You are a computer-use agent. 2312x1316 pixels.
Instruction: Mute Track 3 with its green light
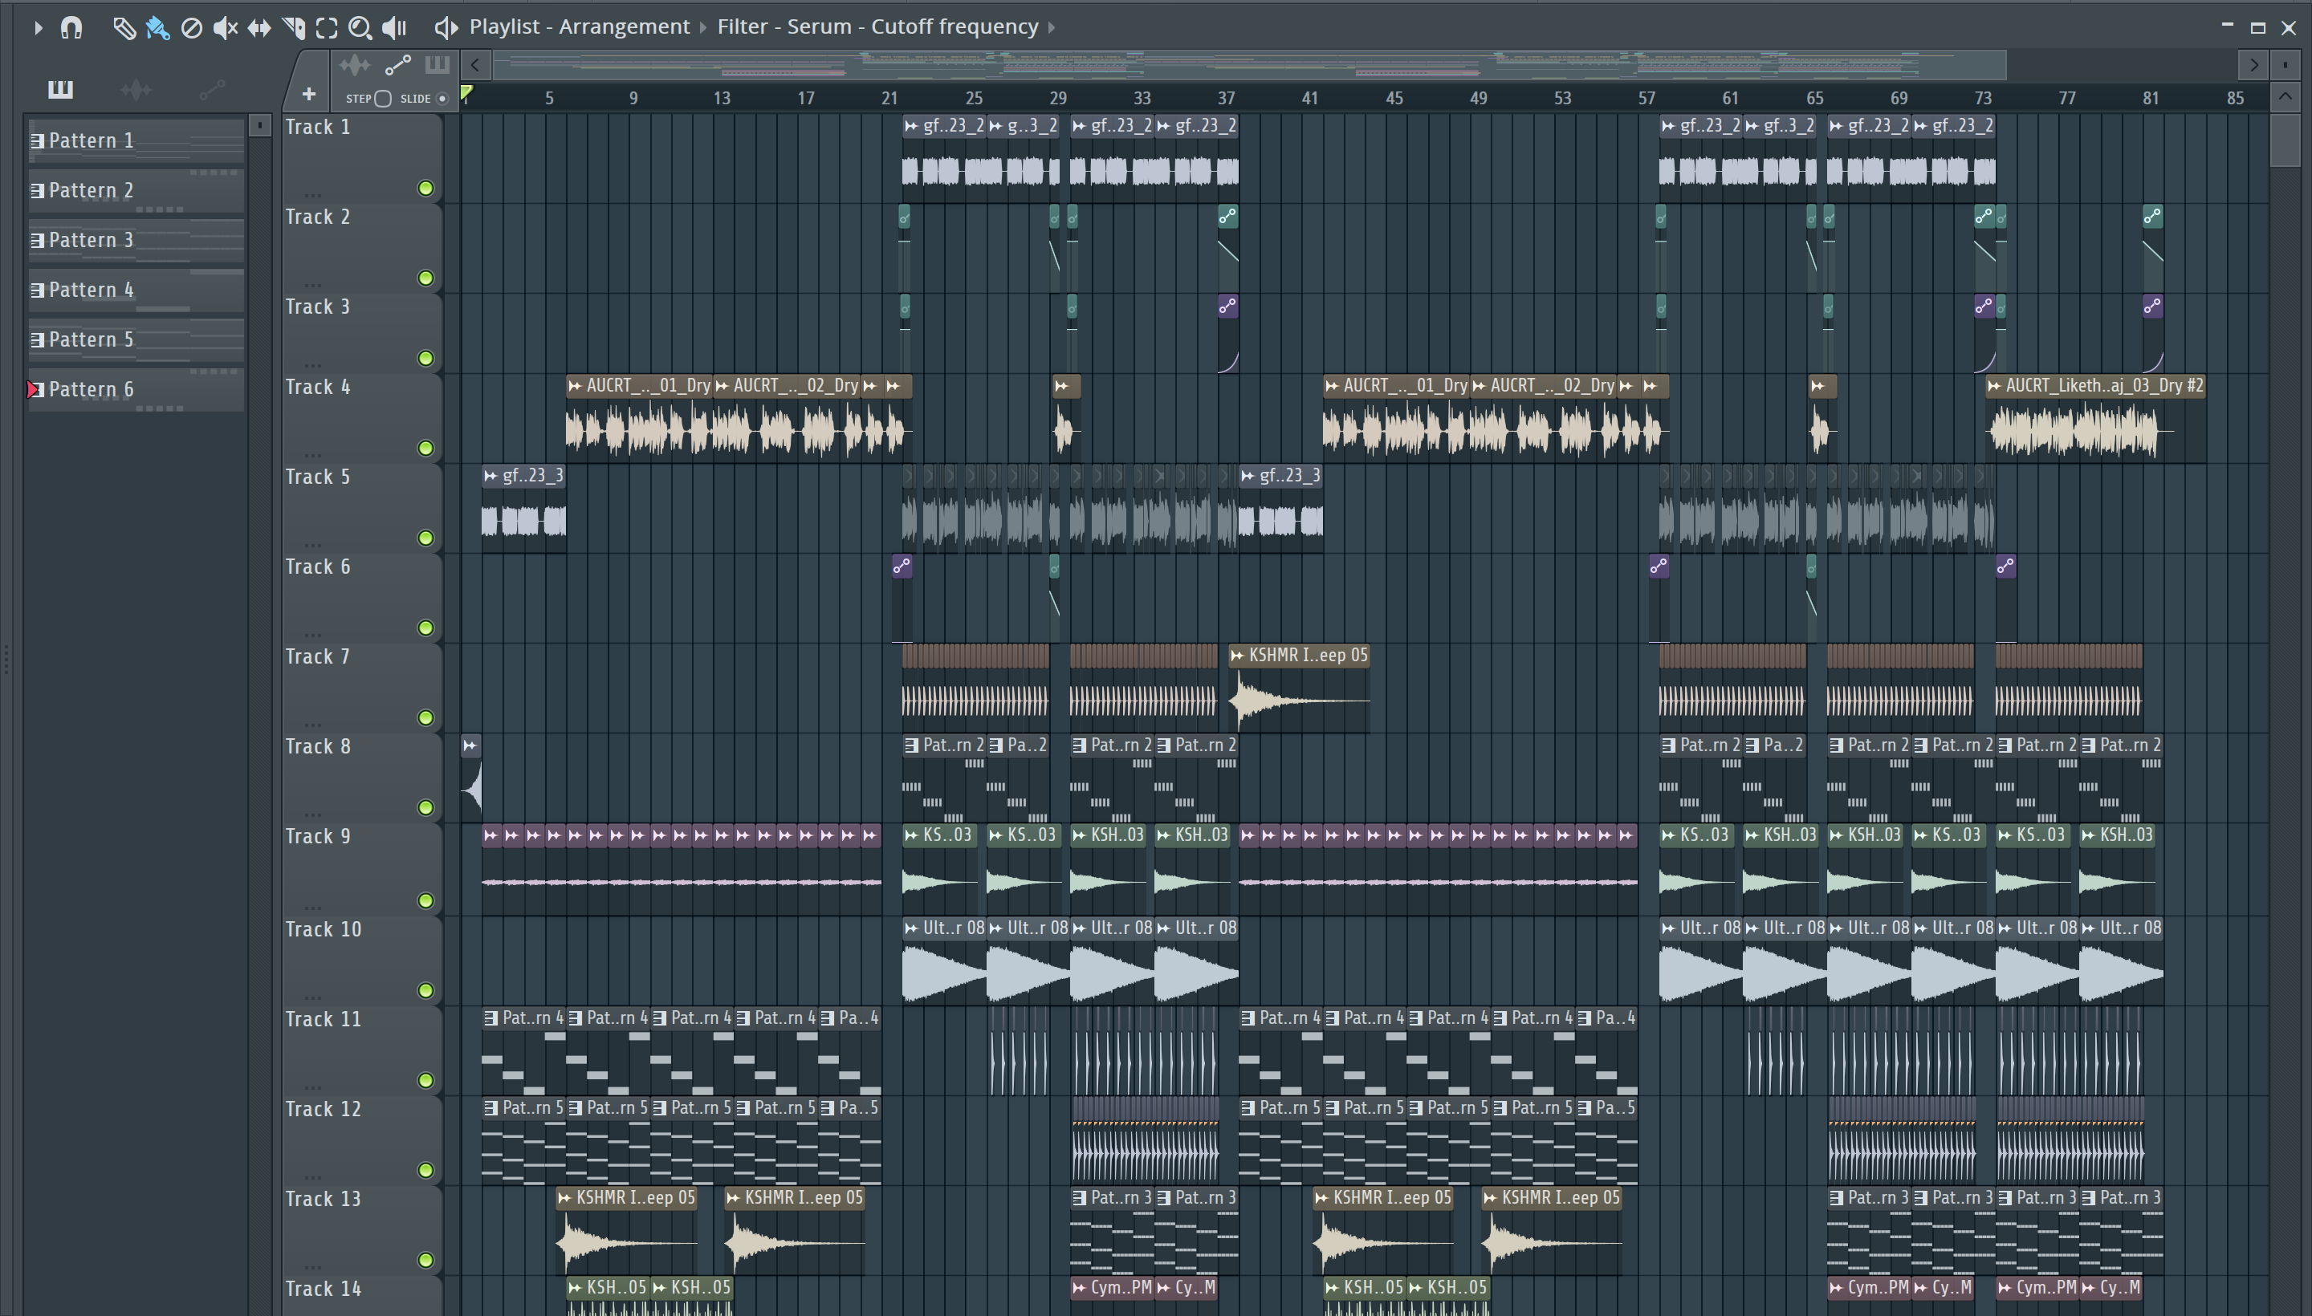pos(425,358)
